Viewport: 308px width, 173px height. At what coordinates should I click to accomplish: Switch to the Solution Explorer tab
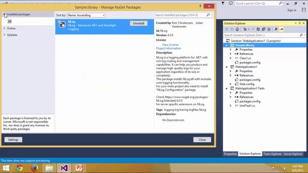click(250, 154)
